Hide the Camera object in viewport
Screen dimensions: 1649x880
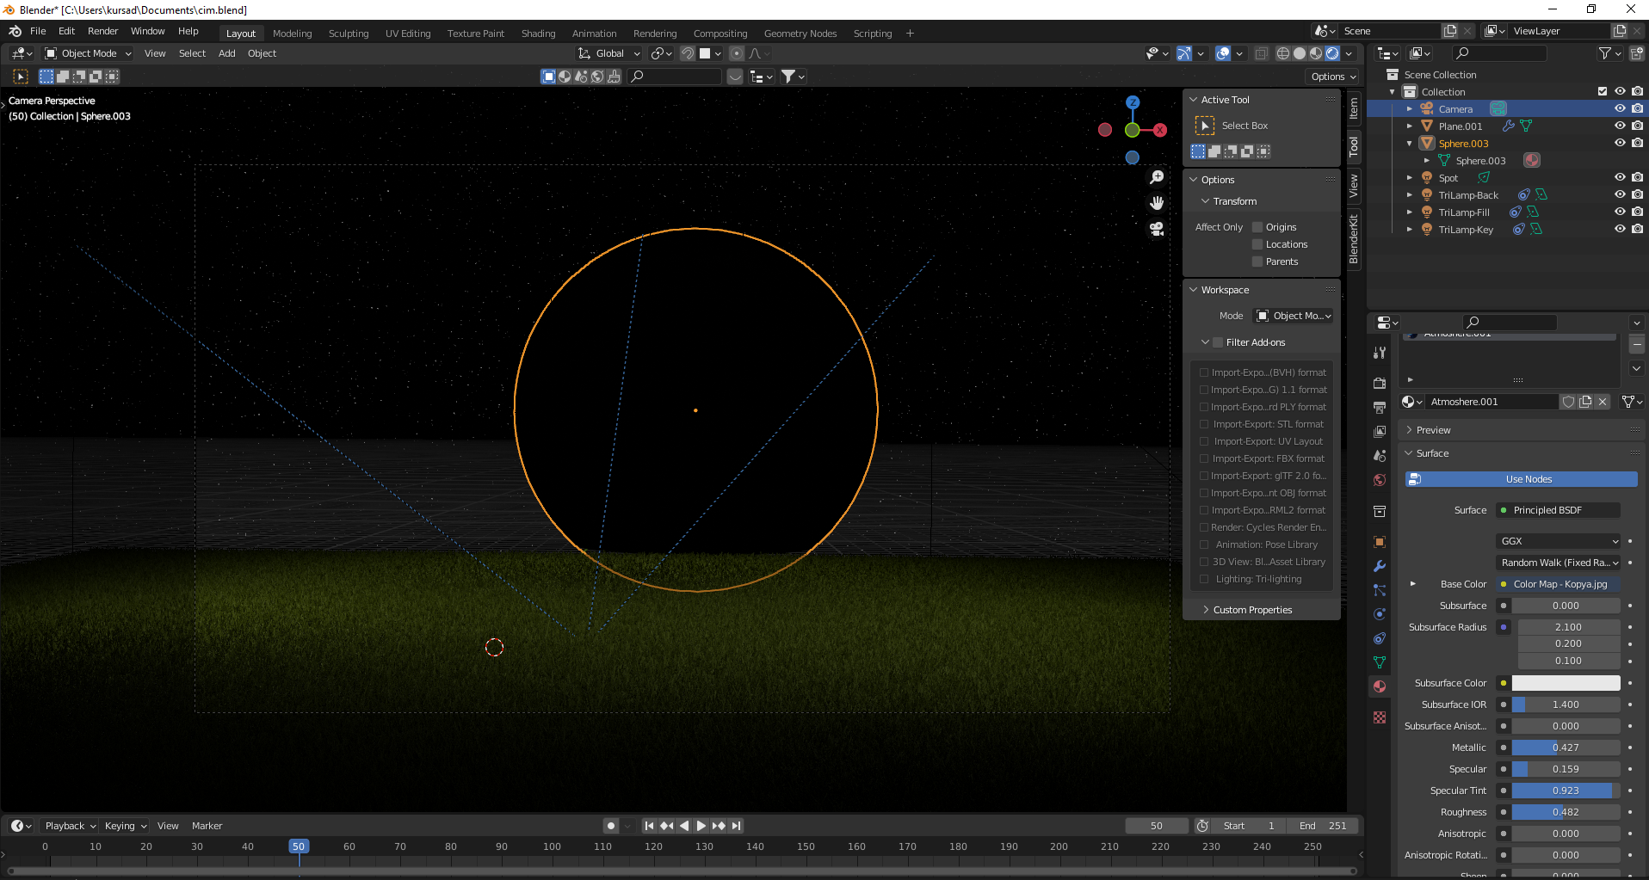1619,109
